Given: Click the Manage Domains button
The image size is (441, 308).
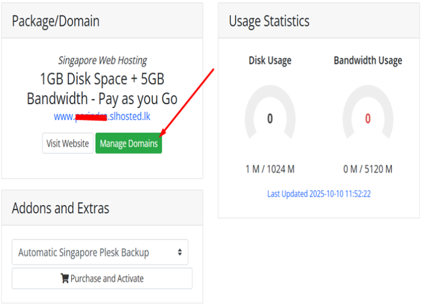Looking at the screenshot, I should coord(128,144).
